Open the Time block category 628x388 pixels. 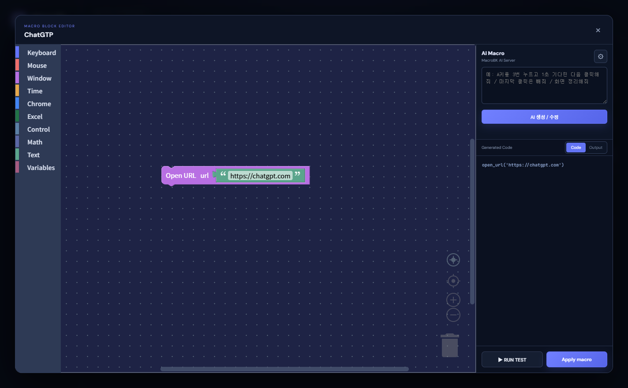coord(38,91)
